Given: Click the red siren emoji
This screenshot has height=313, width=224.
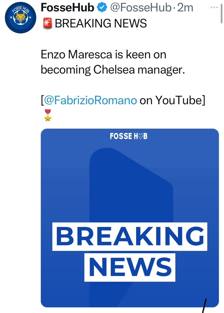Looking at the screenshot, I should [x=47, y=23].
